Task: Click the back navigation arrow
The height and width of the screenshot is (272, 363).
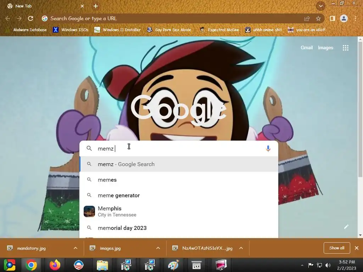Action: (x=8, y=18)
